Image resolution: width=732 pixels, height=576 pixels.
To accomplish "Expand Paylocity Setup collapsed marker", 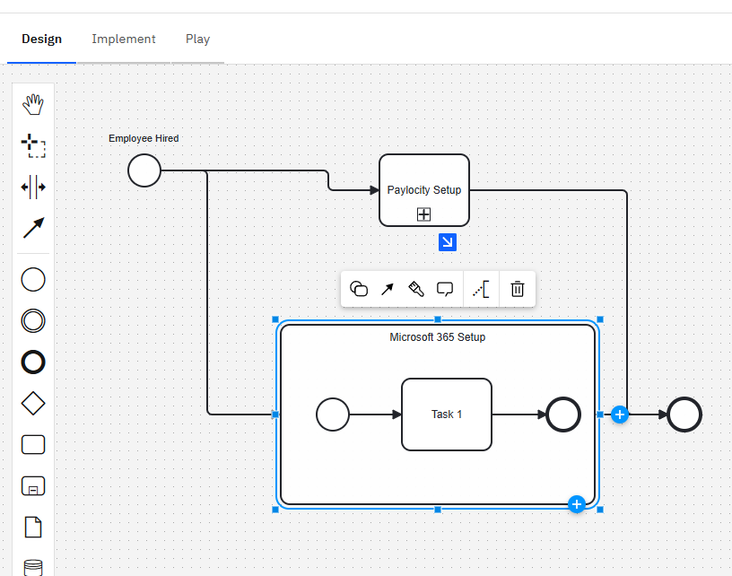I will click(424, 214).
